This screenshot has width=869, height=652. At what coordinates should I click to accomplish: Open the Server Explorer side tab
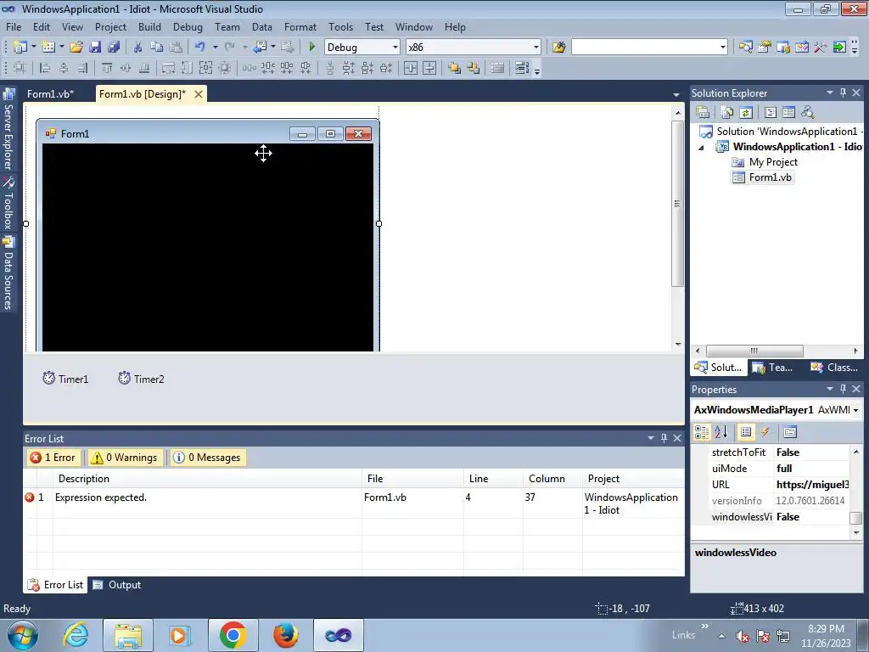pyautogui.click(x=8, y=129)
